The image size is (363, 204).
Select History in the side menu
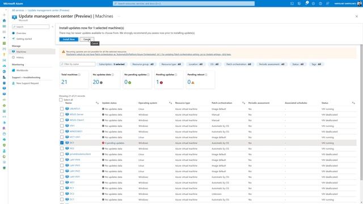[20, 57]
